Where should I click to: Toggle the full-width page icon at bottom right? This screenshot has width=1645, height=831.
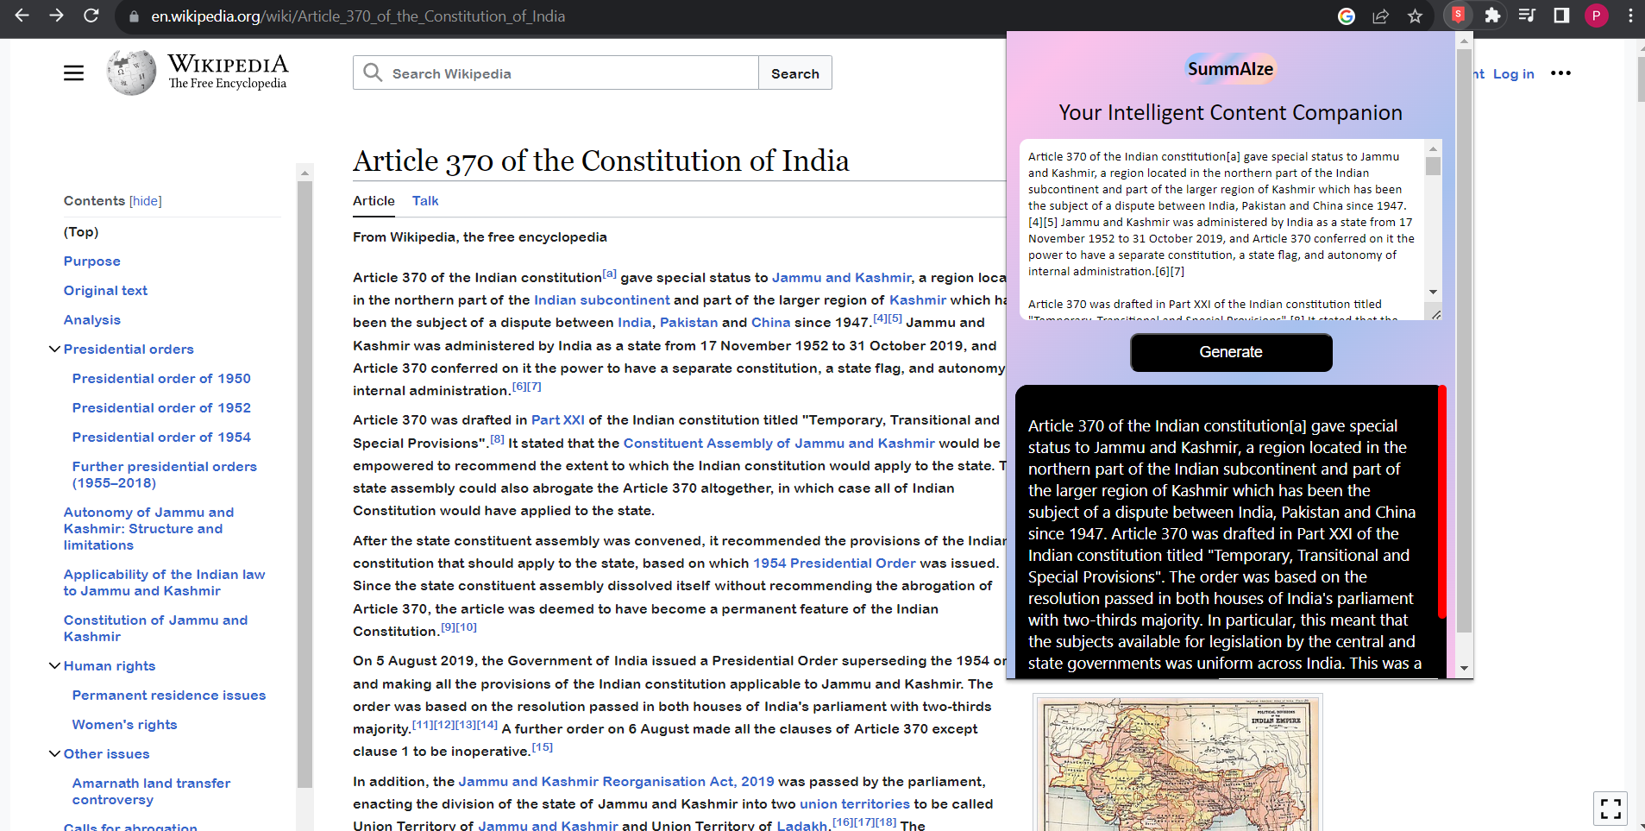[x=1610, y=809]
